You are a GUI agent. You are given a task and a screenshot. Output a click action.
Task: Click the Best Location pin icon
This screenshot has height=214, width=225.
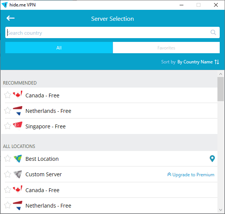coord(212,159)
